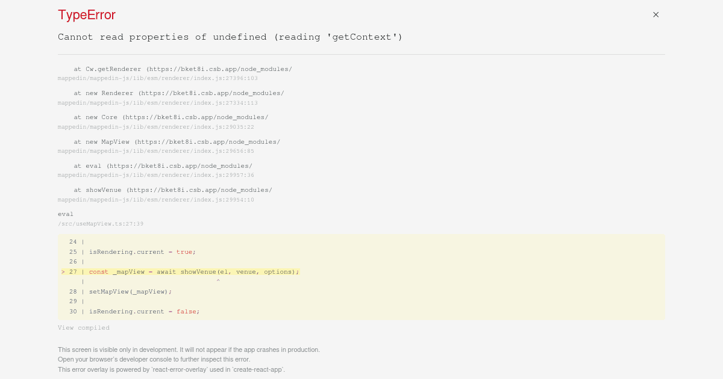Open source path index.js:27334:113

click(x=157, y=103)
